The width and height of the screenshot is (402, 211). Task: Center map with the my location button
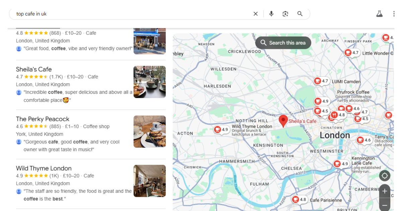coord(385,175)
